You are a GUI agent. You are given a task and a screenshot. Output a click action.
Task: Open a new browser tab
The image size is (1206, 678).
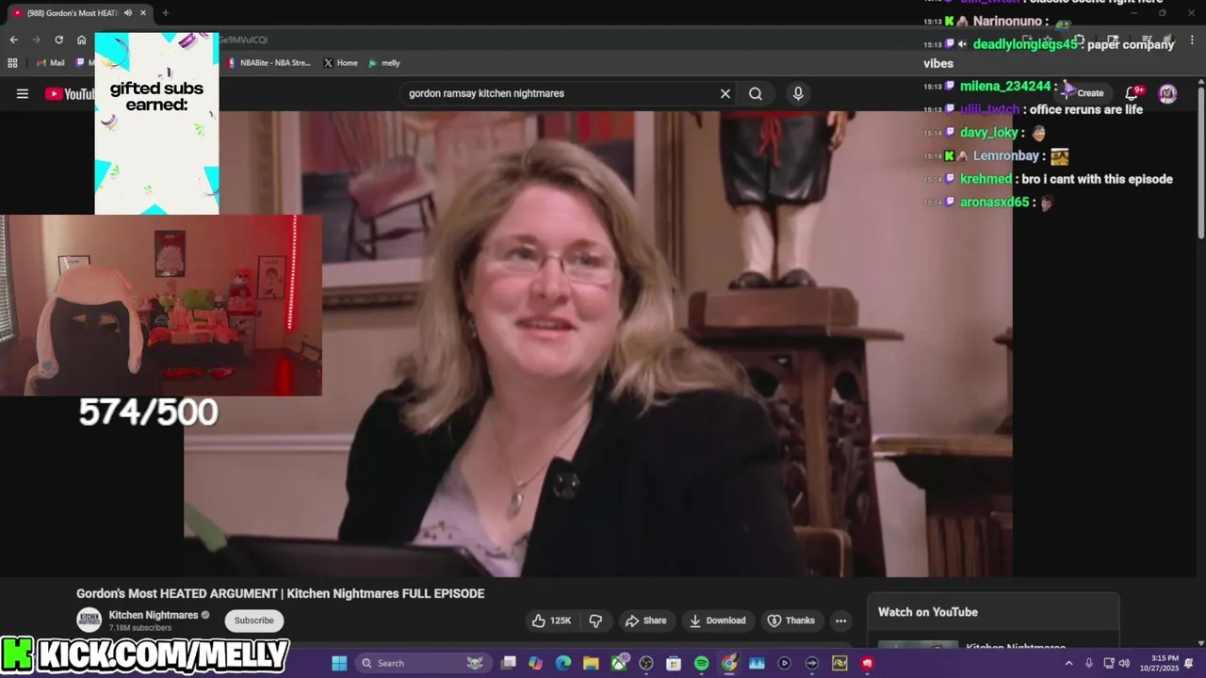166,13
